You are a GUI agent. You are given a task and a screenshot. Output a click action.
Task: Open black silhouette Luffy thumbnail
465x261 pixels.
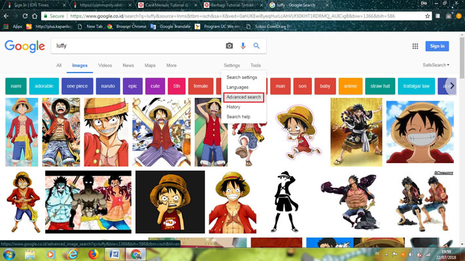tap(284, 202)
